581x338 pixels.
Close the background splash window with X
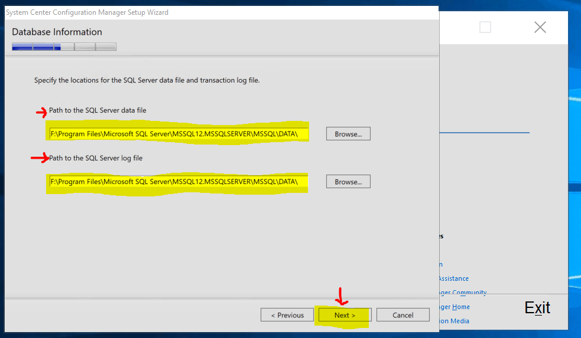[540, 27]
